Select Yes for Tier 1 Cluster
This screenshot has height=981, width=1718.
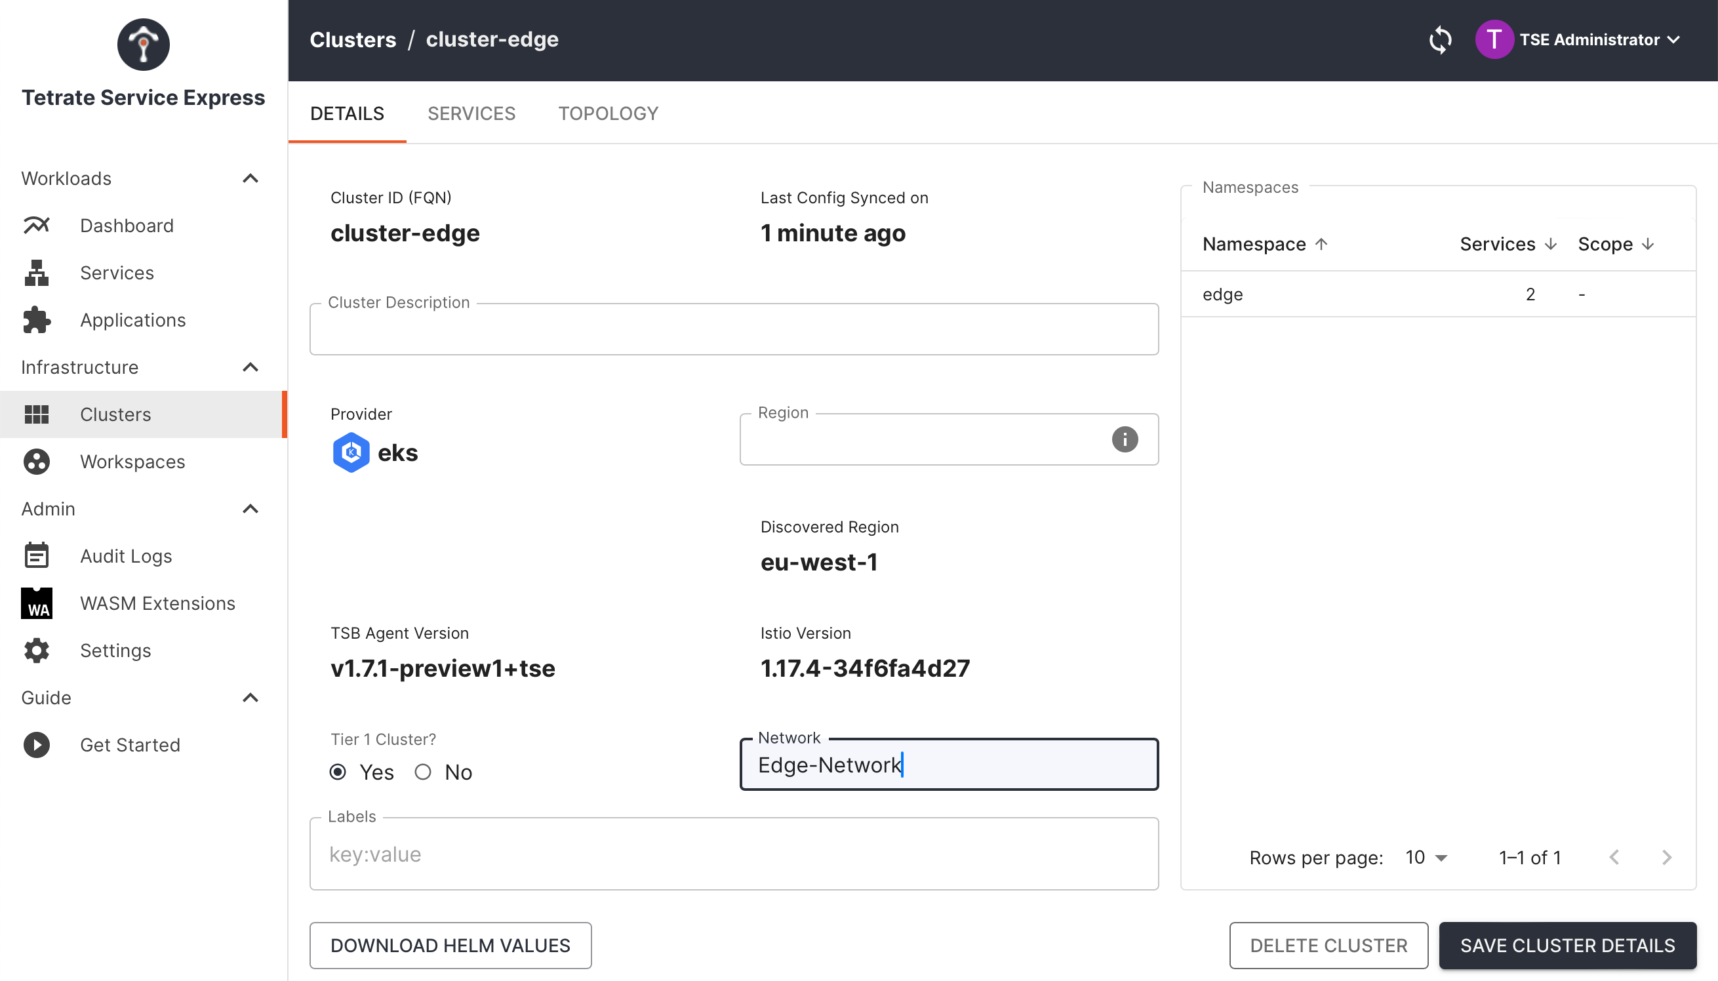pyautogui.click(x=338, y=772)
